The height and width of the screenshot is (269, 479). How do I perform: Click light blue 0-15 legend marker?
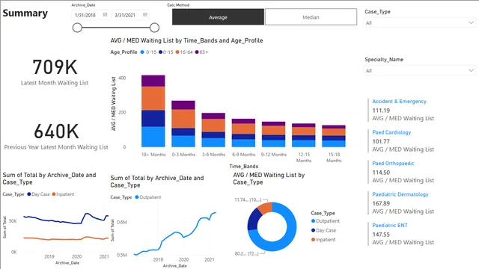[x=142, y=52]
